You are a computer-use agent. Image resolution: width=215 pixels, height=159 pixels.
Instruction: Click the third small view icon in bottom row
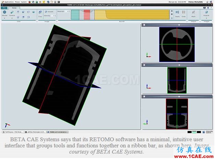(x=28, y=17)
